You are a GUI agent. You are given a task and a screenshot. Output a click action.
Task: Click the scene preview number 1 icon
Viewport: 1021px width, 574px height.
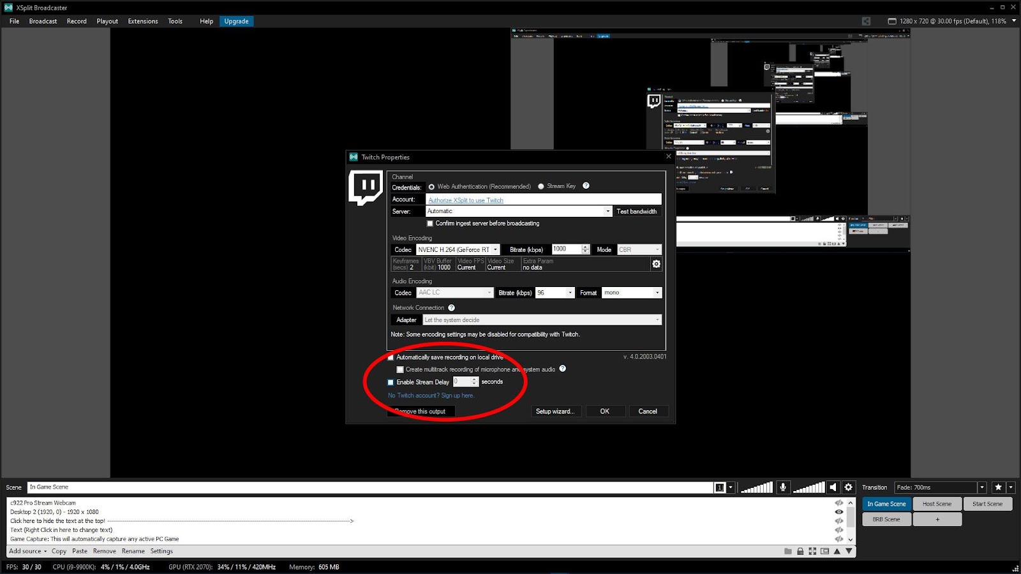click(x=720, y=487)
